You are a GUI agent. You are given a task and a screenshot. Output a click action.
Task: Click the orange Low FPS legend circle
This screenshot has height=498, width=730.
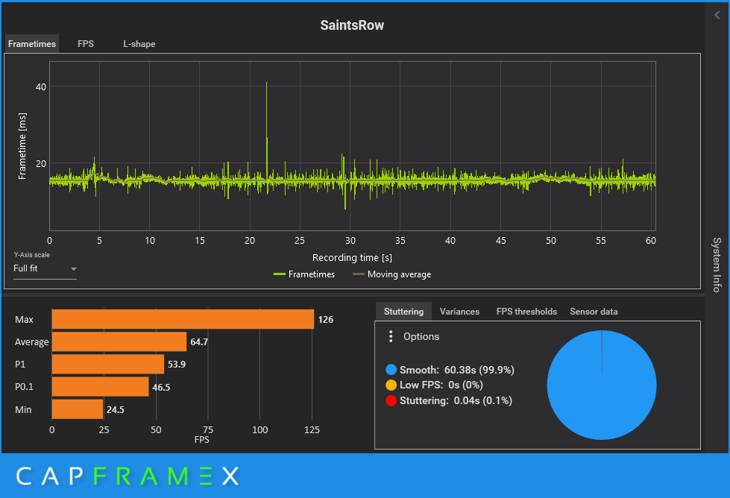click(391, 385)
